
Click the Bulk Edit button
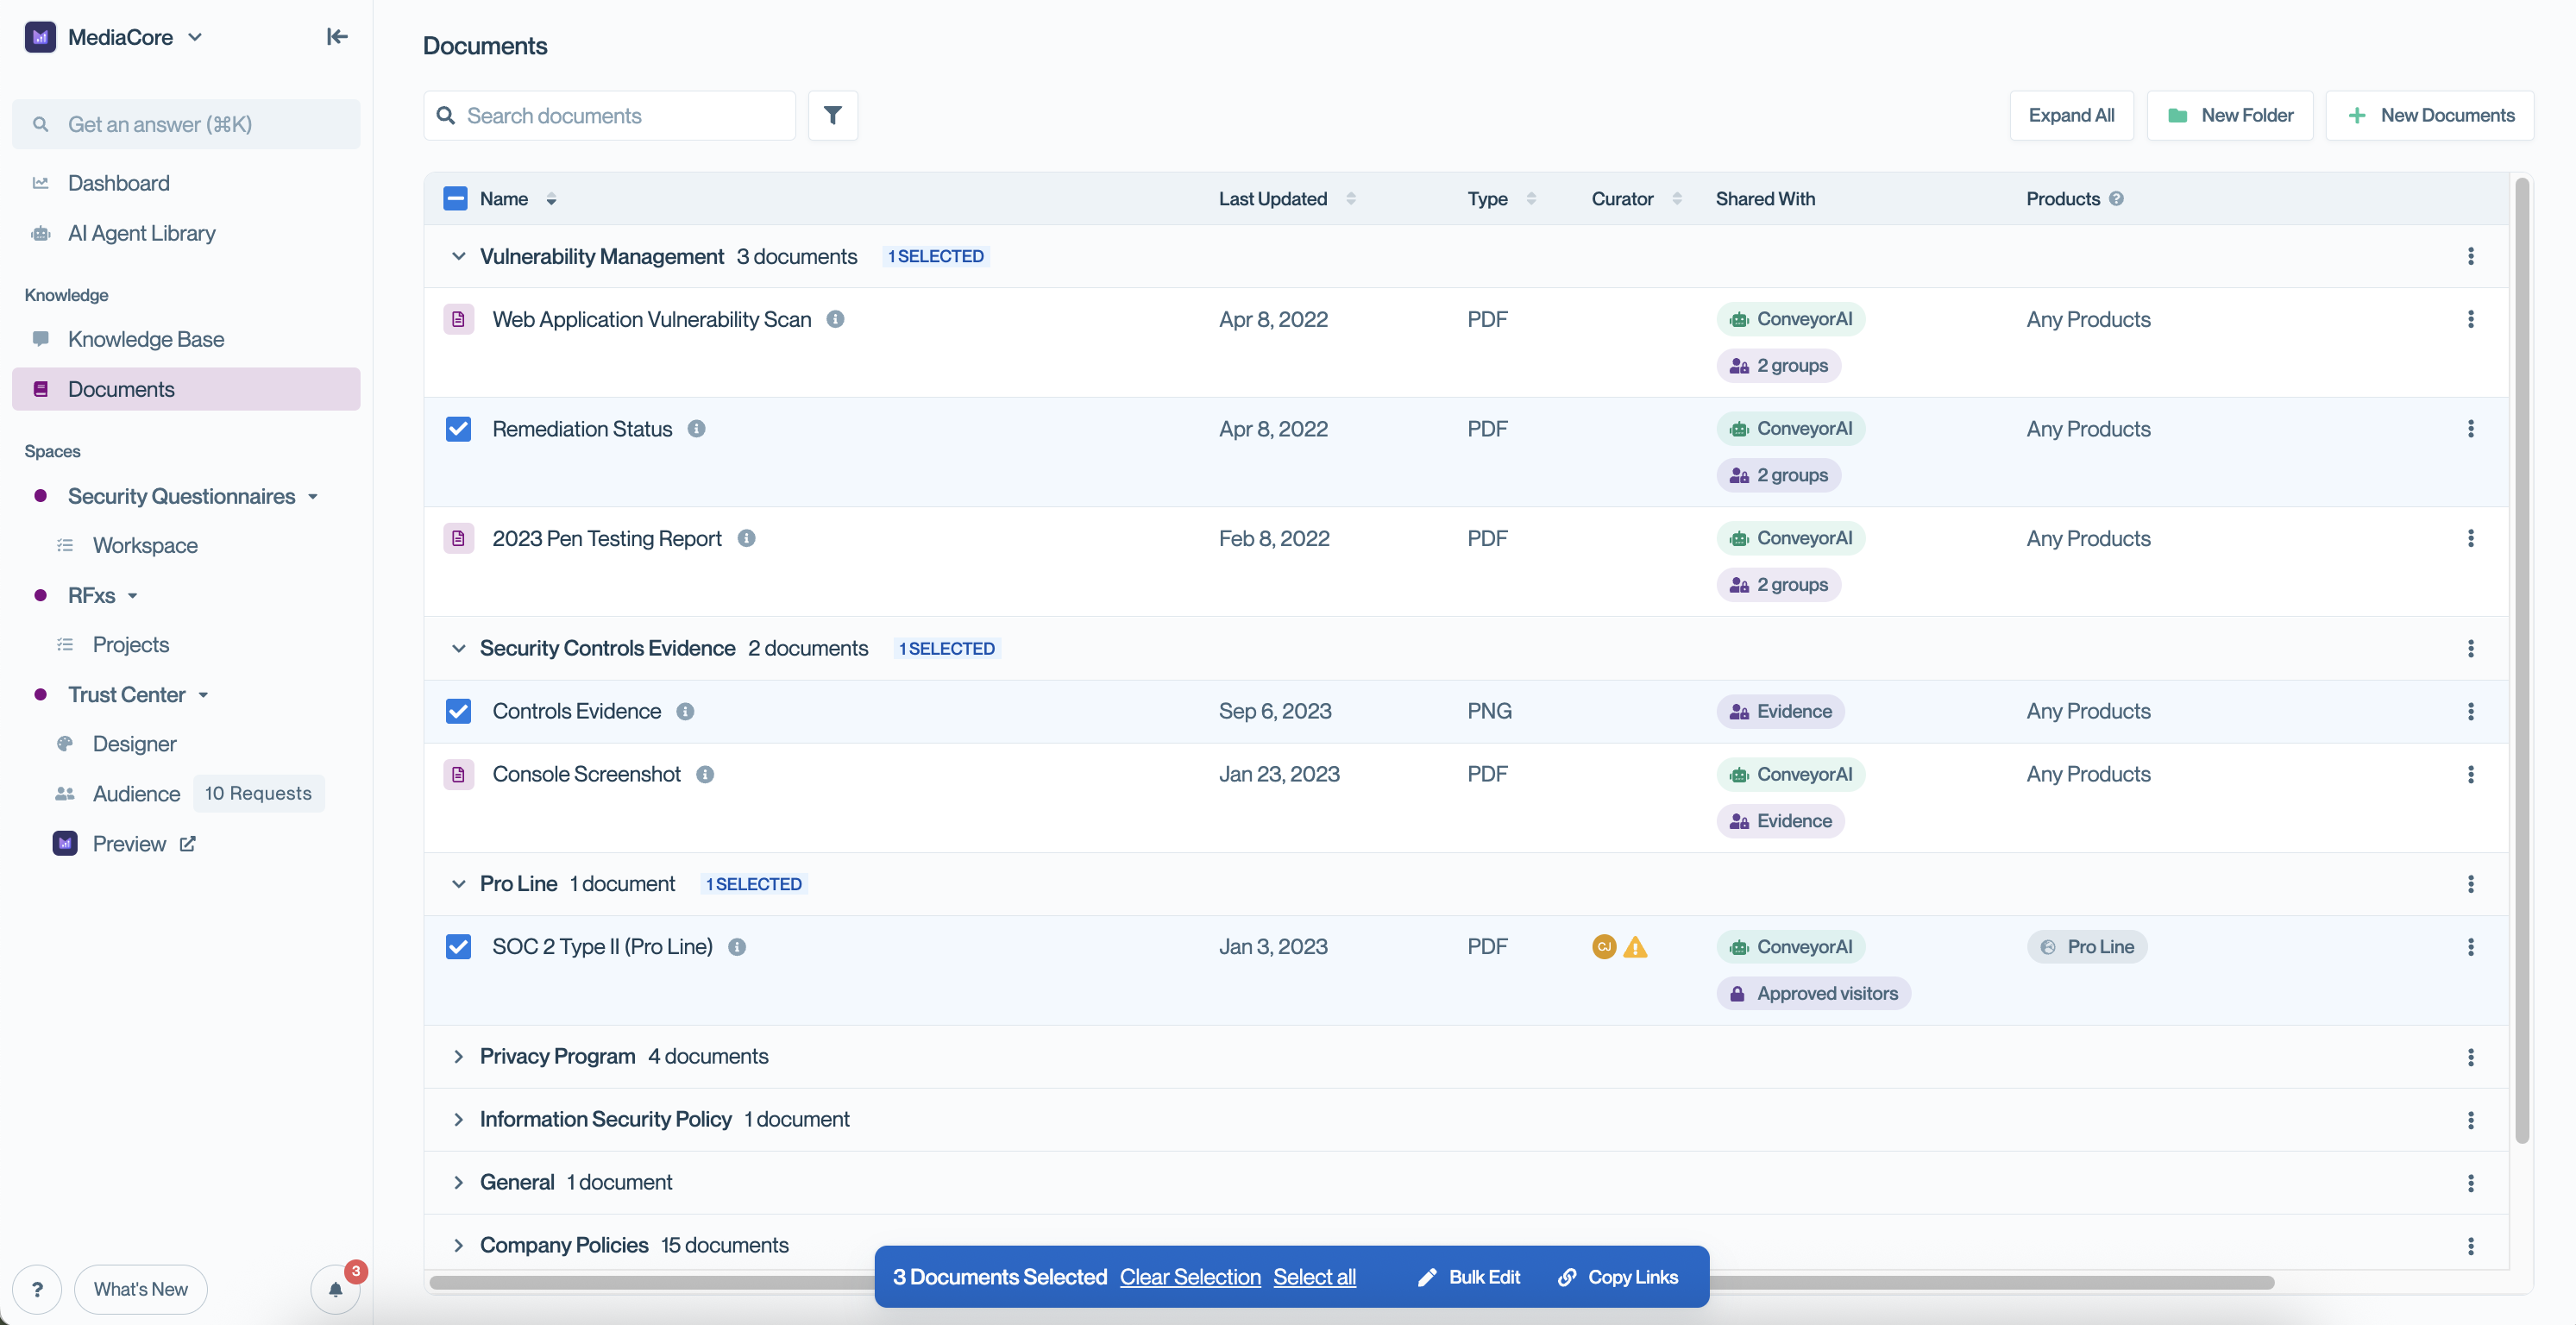pyautogui.click(x=1468, y=1277)
